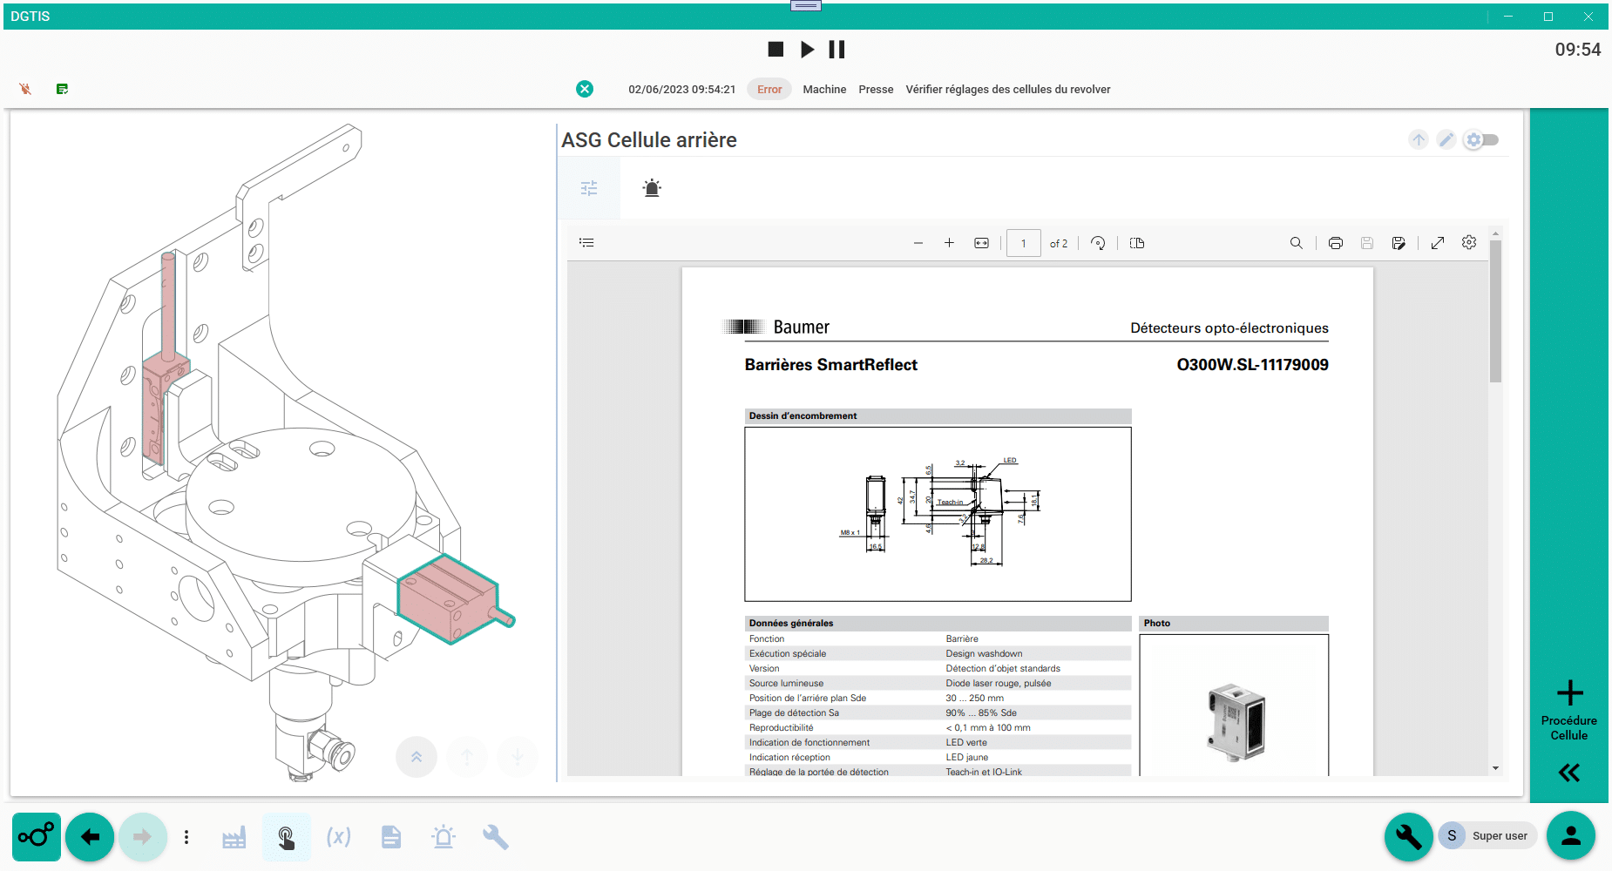Click the green wrench maintenance button
Screen dimensions: 1612x871
pyautogui.click(x=1408, y=836)
